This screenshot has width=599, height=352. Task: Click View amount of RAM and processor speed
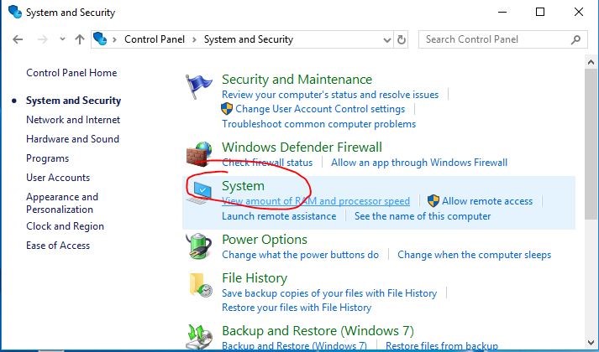pos(316,201)
